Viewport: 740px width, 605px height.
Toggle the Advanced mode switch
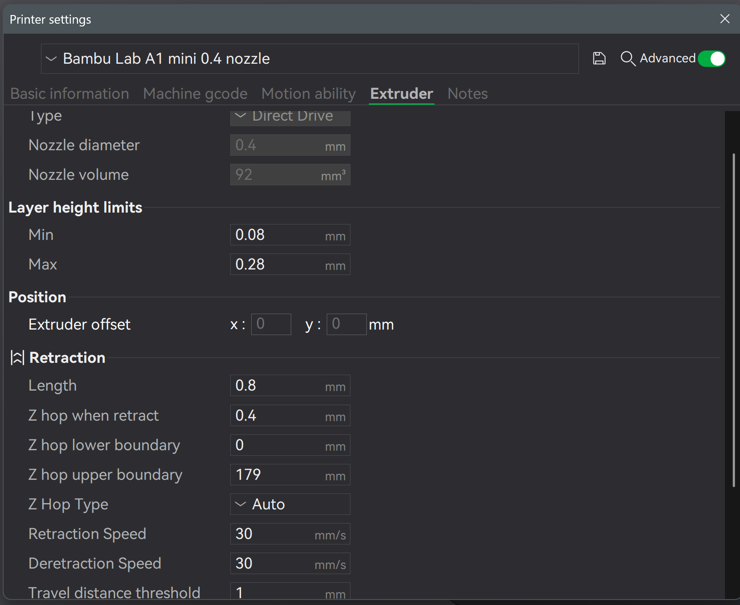coord(712,59)
